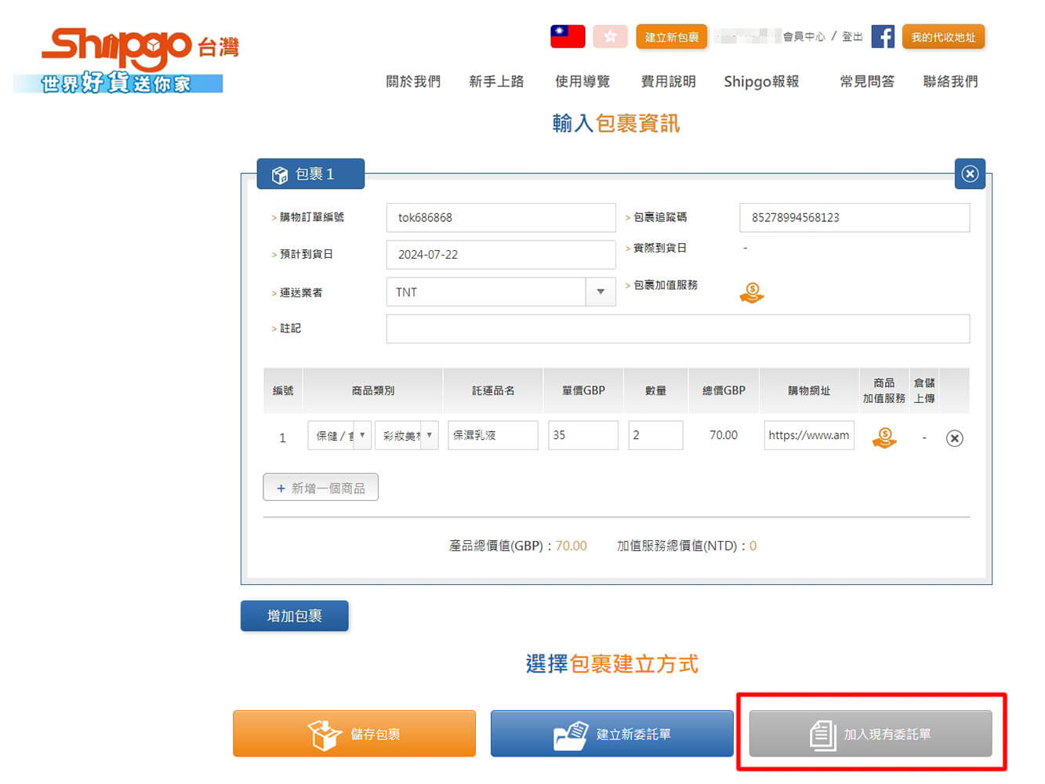1045x784 pixels.
Task: Remove product row 1 with X icon
Action: click(x=954, y=438)
